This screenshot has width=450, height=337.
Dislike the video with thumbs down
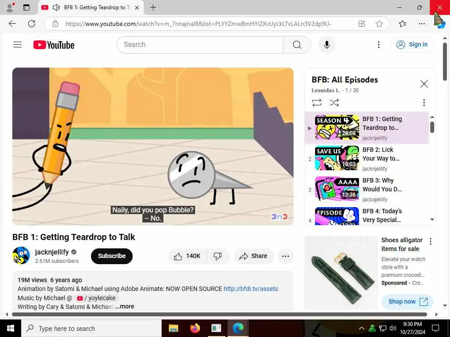coord(218,256)
